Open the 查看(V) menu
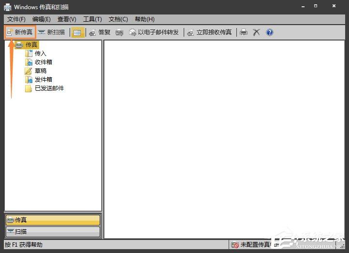 point(67,19)
